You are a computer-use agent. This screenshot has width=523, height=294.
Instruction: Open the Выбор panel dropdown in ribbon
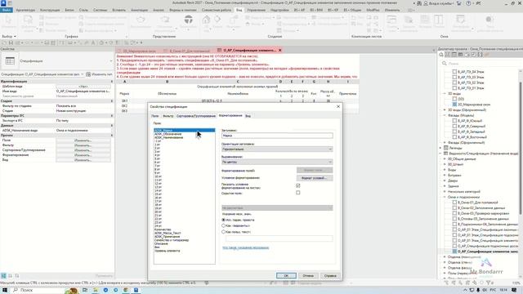click(x=9, y=36)
